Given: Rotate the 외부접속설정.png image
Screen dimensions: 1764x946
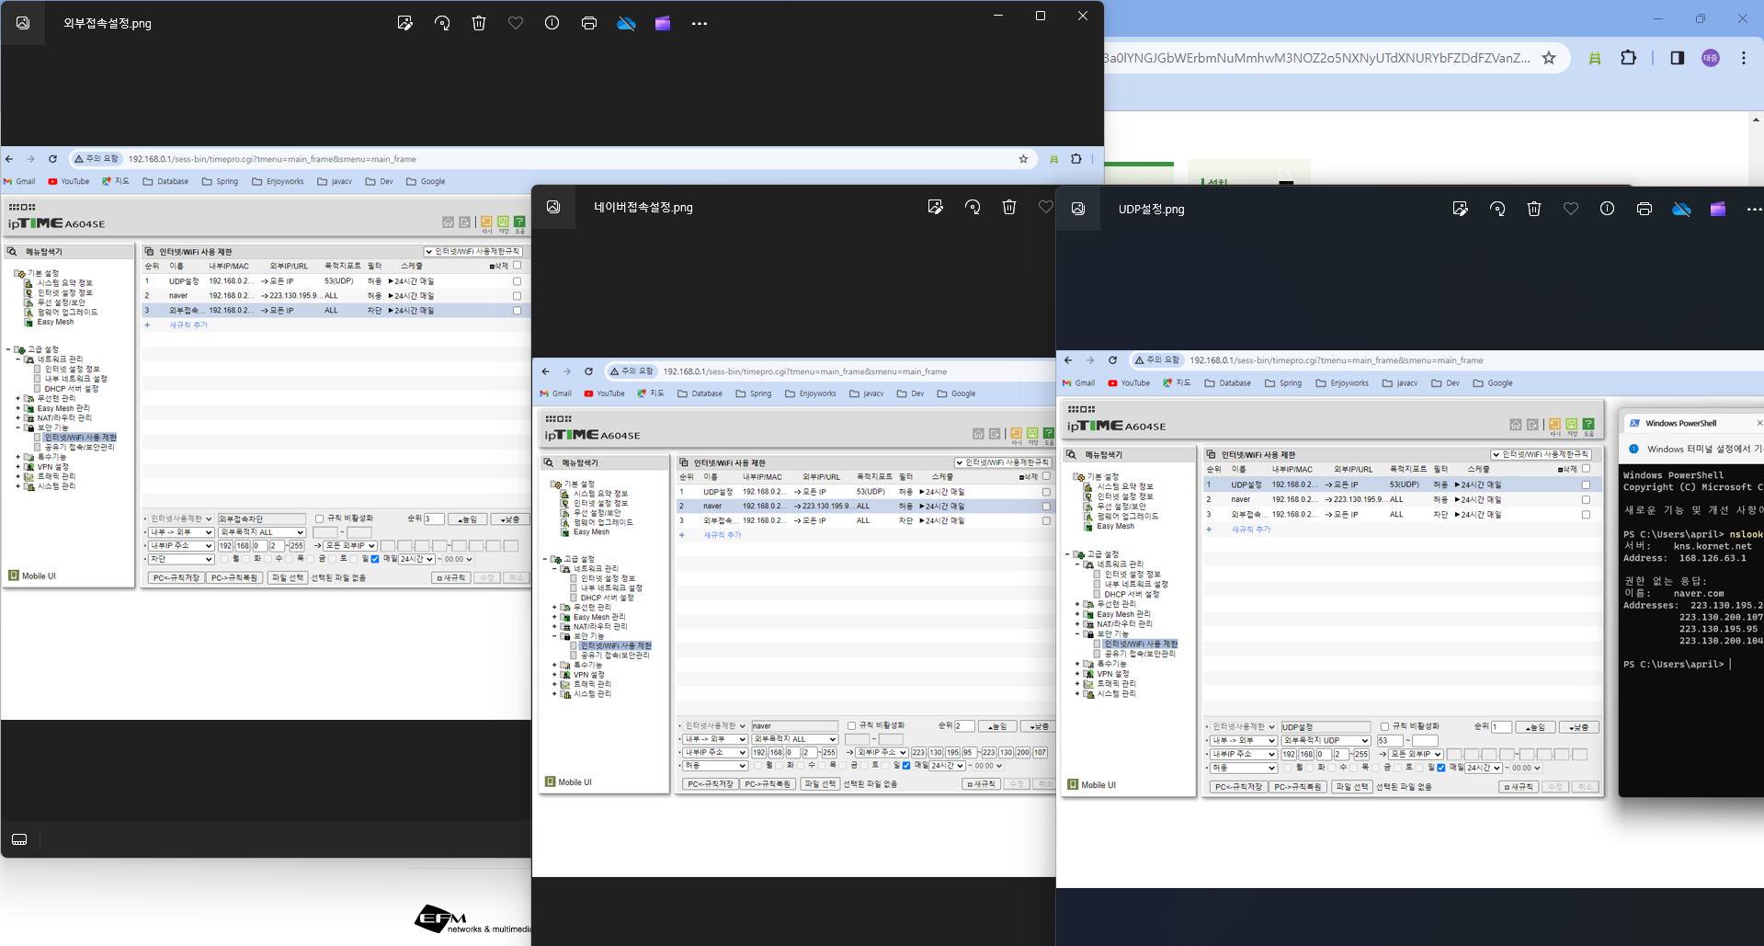Looking at the screenshot, I should click(442, 23).
